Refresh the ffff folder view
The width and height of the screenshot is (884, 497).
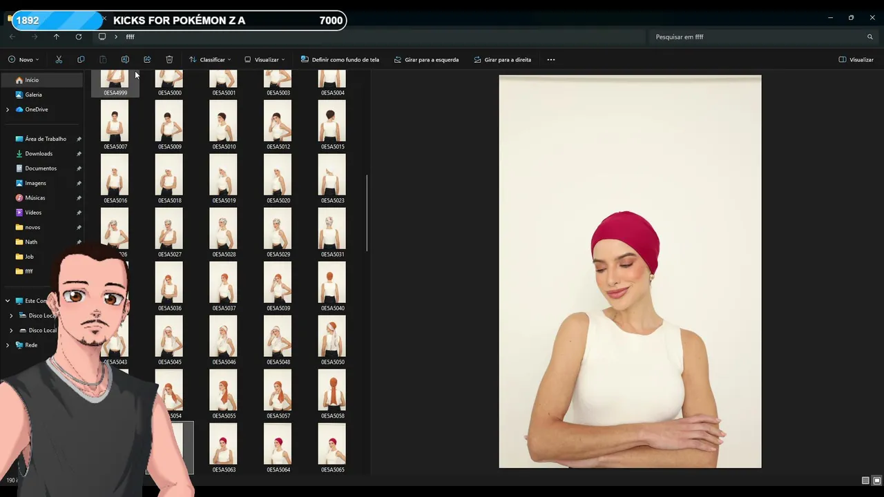click(79, 37)
